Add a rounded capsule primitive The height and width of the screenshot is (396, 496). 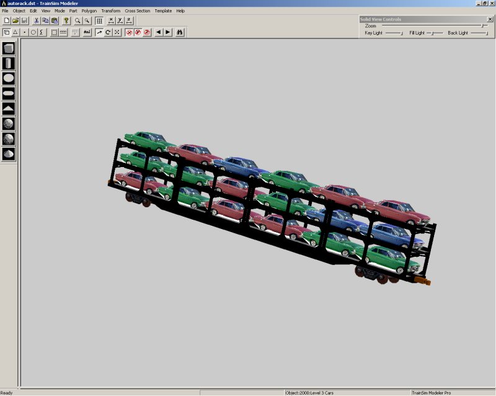point(9,93)
